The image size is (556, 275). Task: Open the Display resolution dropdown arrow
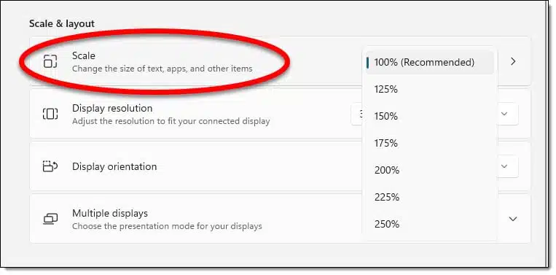504,114
